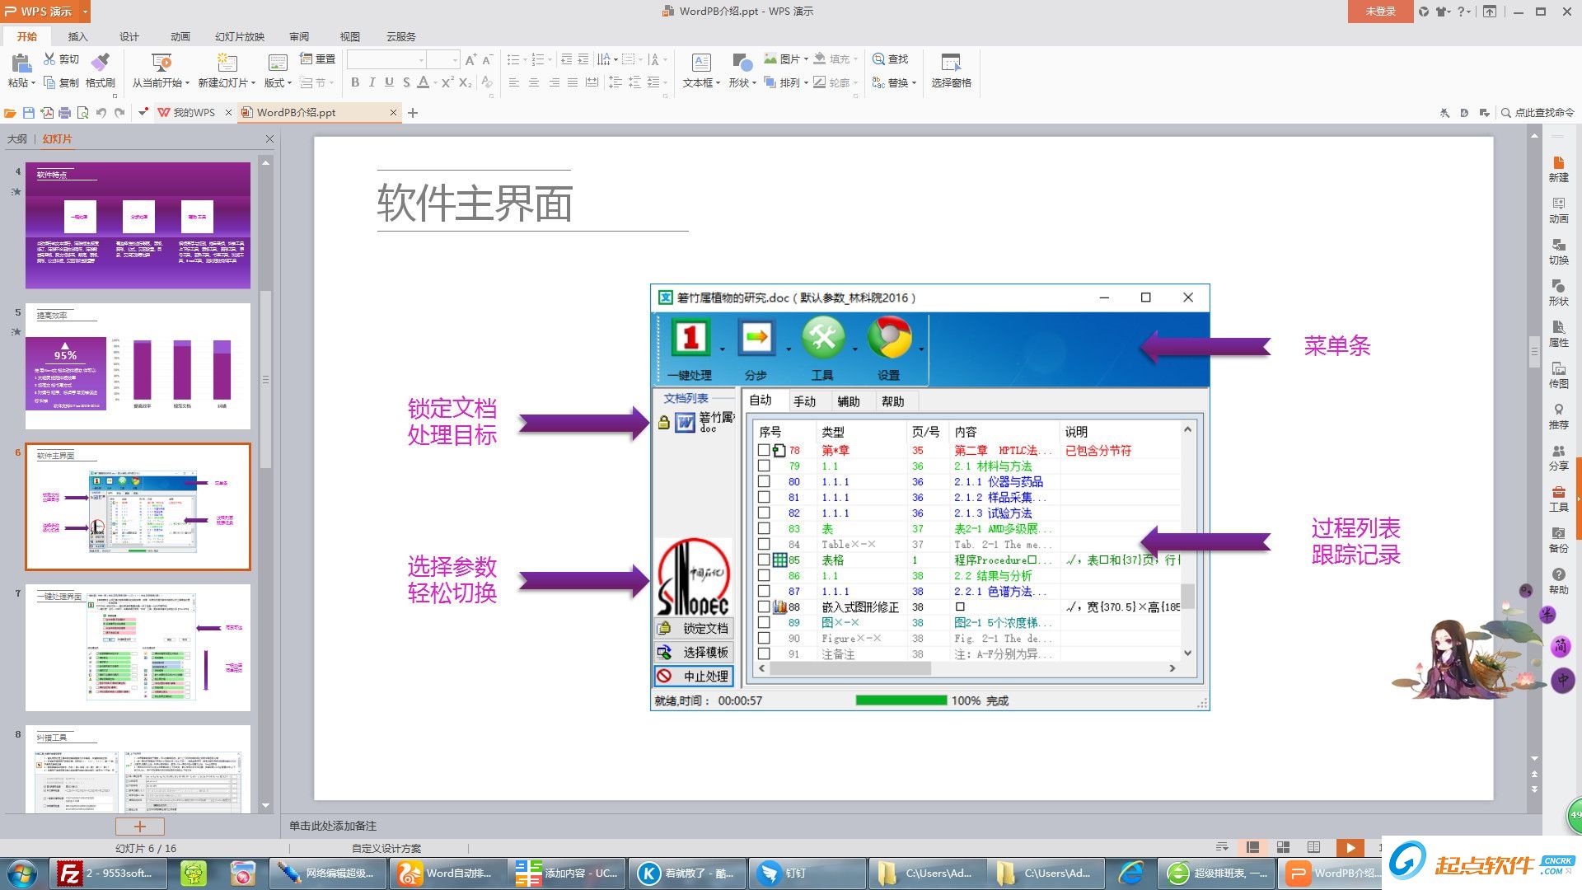Switch to slide sorter view button
Image resolution: width=1582 pixels, height=890 pixels.
1283,847
